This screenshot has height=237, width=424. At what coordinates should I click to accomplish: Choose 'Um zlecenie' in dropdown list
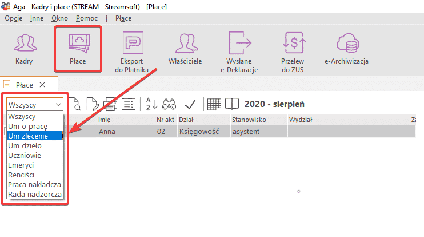pos(27,136)
